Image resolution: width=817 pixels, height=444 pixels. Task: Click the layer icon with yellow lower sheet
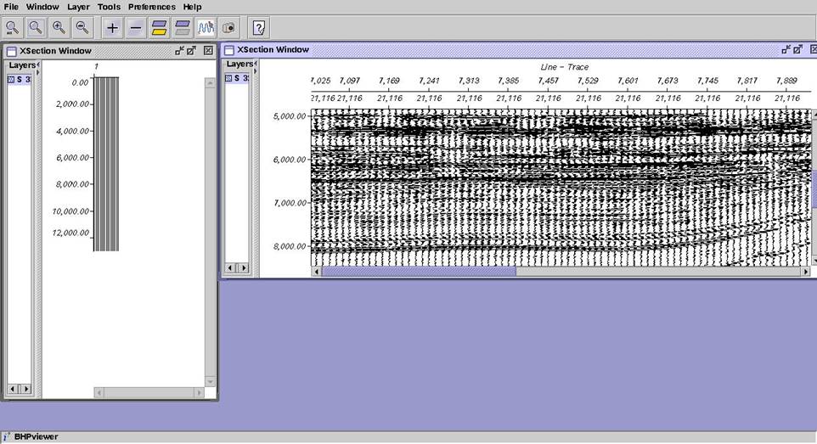[x=159, y=28]
